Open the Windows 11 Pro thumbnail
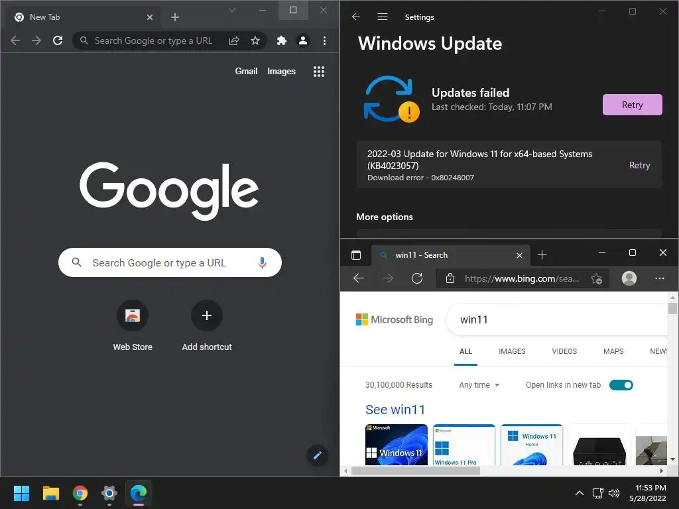The width and height of the screenshot is (679, 509). [463, 445]
